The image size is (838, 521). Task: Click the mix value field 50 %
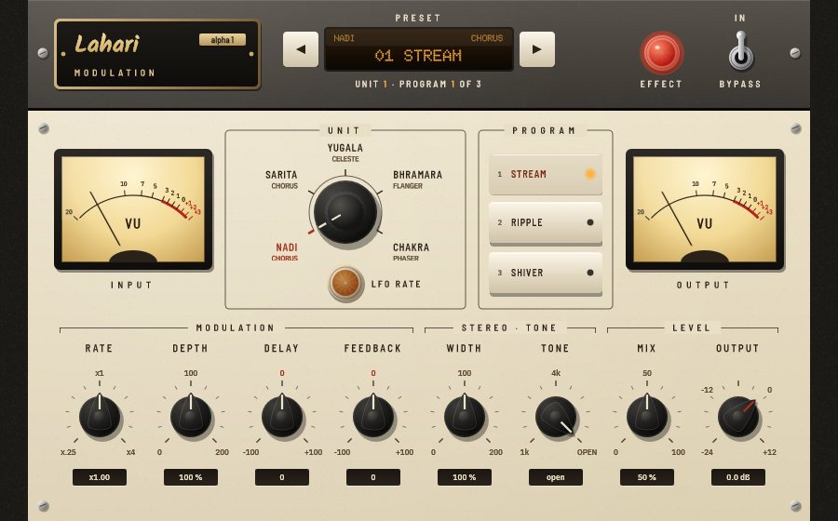(647, 477)
